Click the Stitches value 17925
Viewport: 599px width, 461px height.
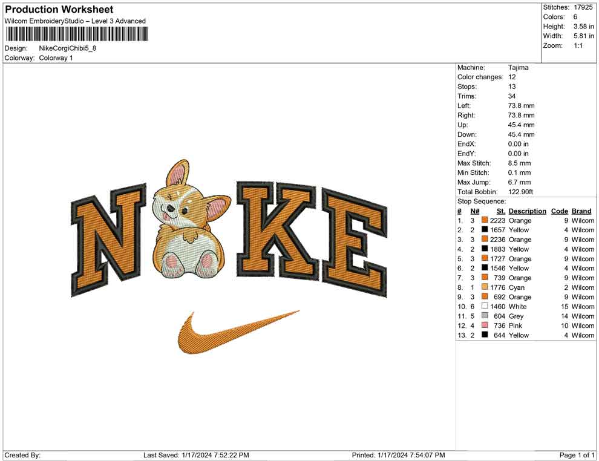[x=583, y=7]
